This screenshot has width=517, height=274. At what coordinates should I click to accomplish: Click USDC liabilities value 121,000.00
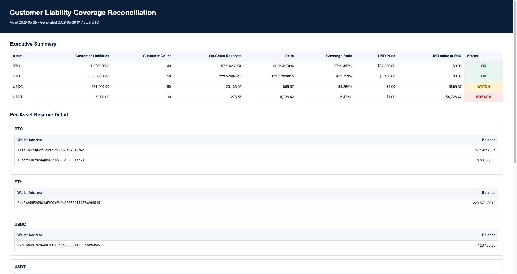coord(100,87)
